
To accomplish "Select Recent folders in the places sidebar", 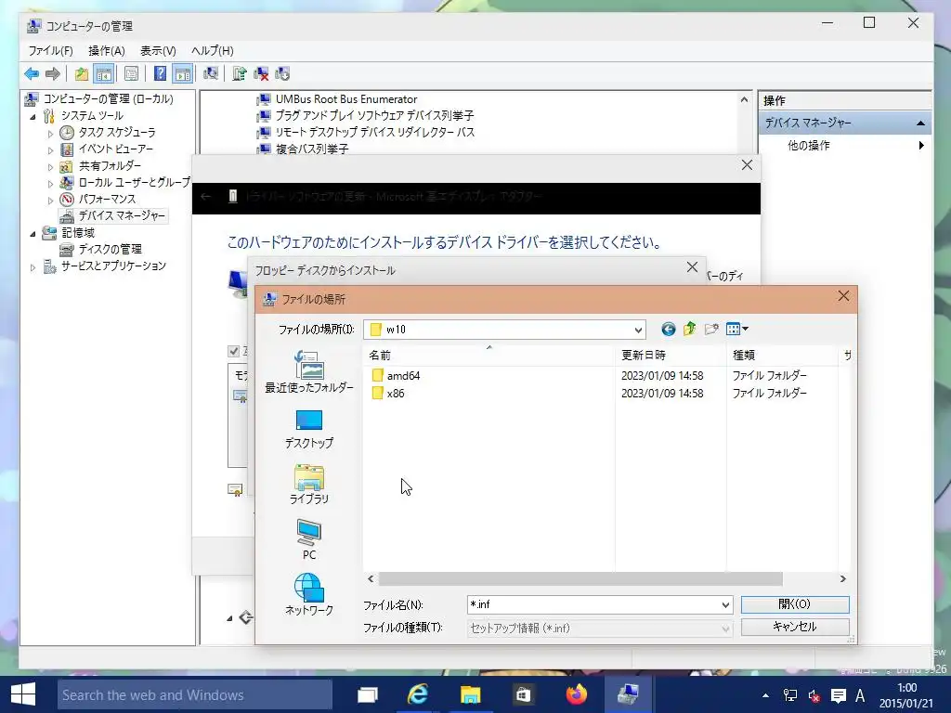I will pos(309,372).
